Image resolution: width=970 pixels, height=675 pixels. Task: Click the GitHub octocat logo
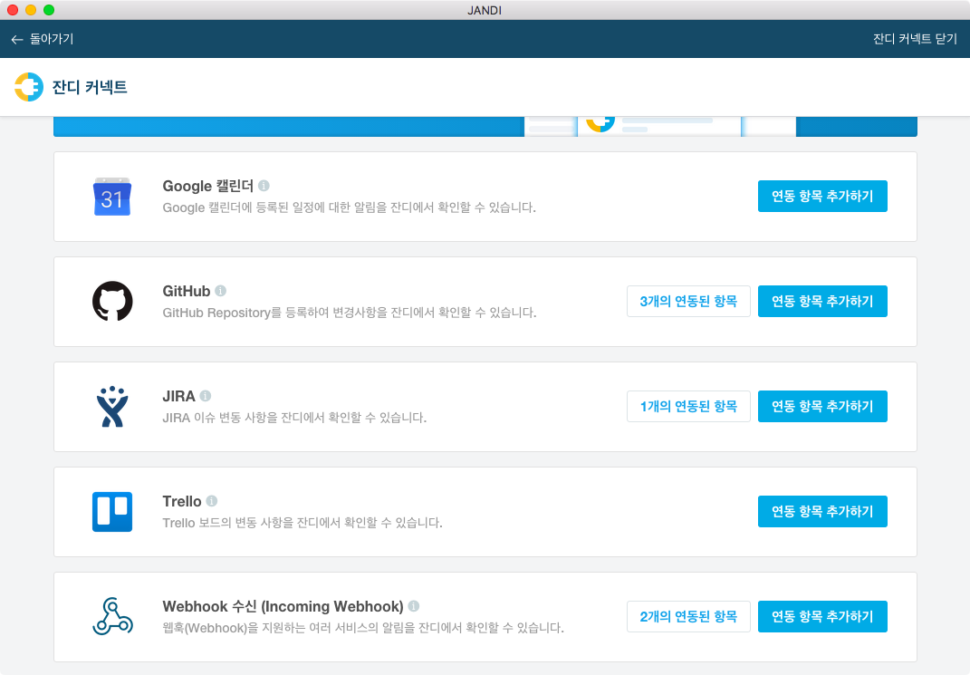click(x=112, y=302)
